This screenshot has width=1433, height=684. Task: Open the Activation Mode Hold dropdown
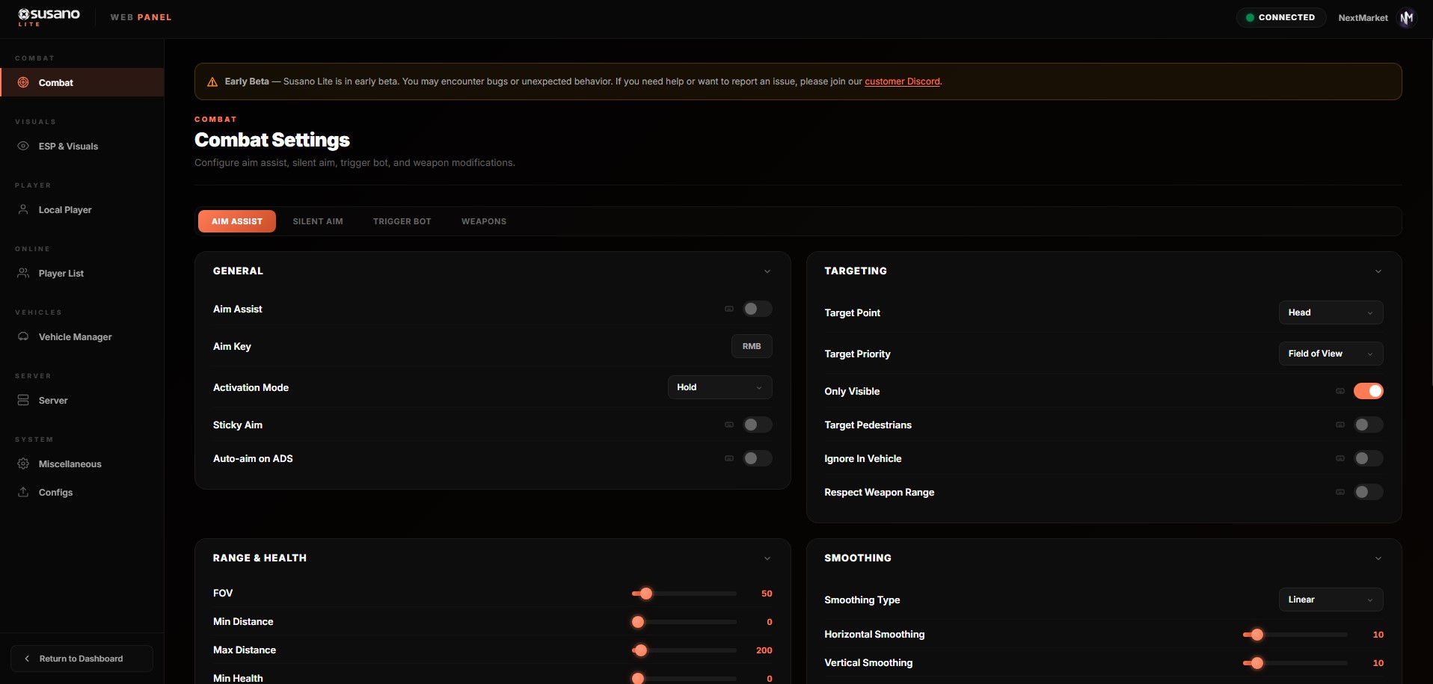[x=719, y=387]
